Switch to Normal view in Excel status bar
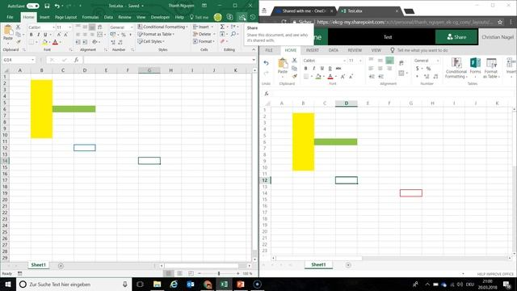This screenshot has height=291, width=517. pyautogui.click(x=169, y=273)
